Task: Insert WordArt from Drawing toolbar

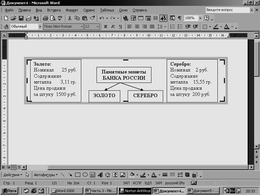Action: [100, 175]
